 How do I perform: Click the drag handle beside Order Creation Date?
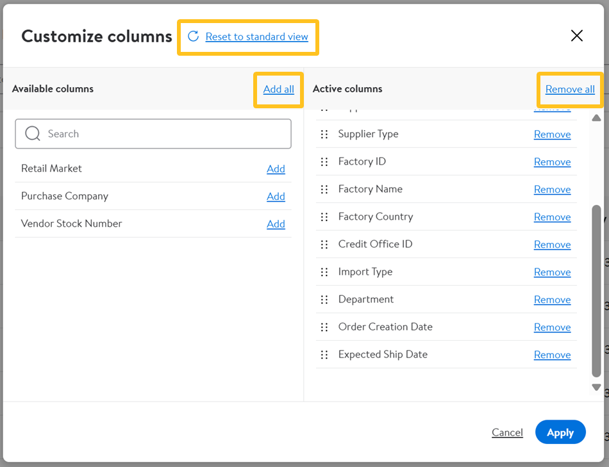click(324, 327)
